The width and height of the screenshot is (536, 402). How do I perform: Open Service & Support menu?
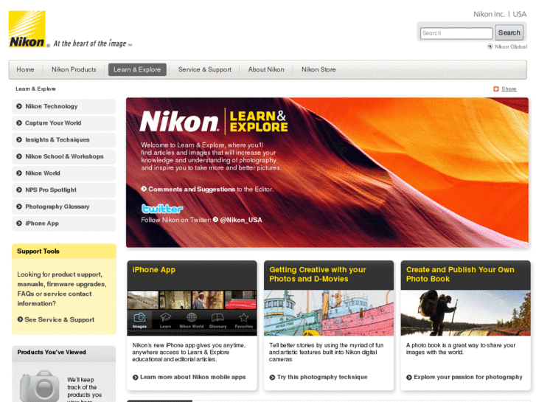tap(204, 69)
